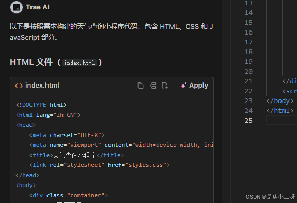Click editor line number 17
297x203 pixels.
pos(248,42)
